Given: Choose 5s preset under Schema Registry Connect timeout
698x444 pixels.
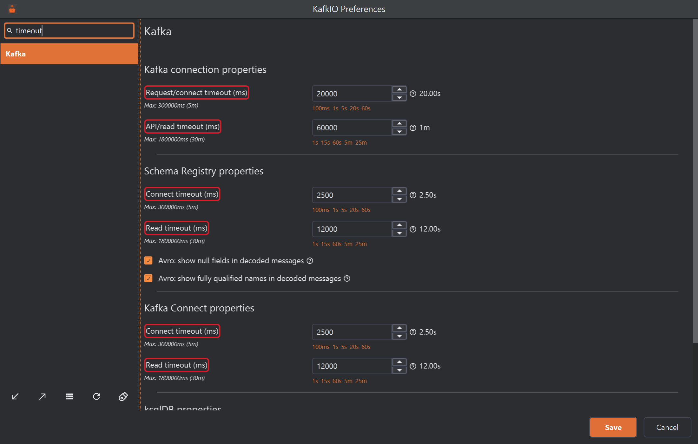Looking at the screenshot, I should pos(344,210).
